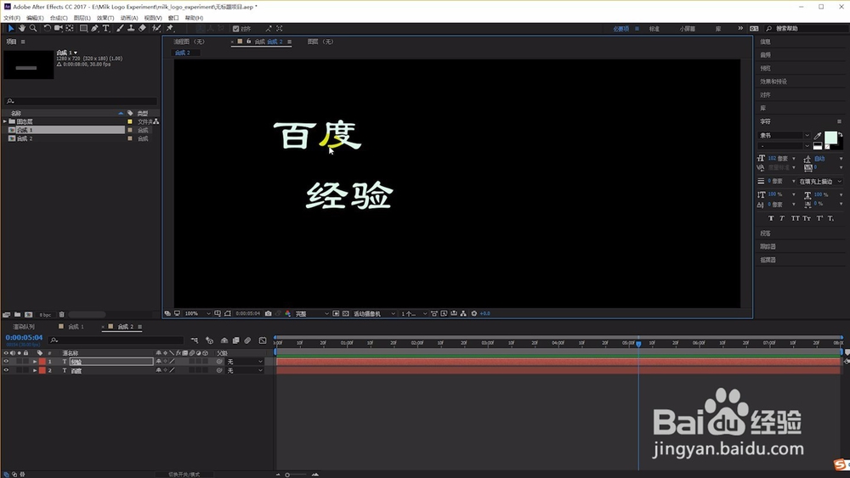
Task: Apply faux italic text style
Action: (x=782, y=218)
